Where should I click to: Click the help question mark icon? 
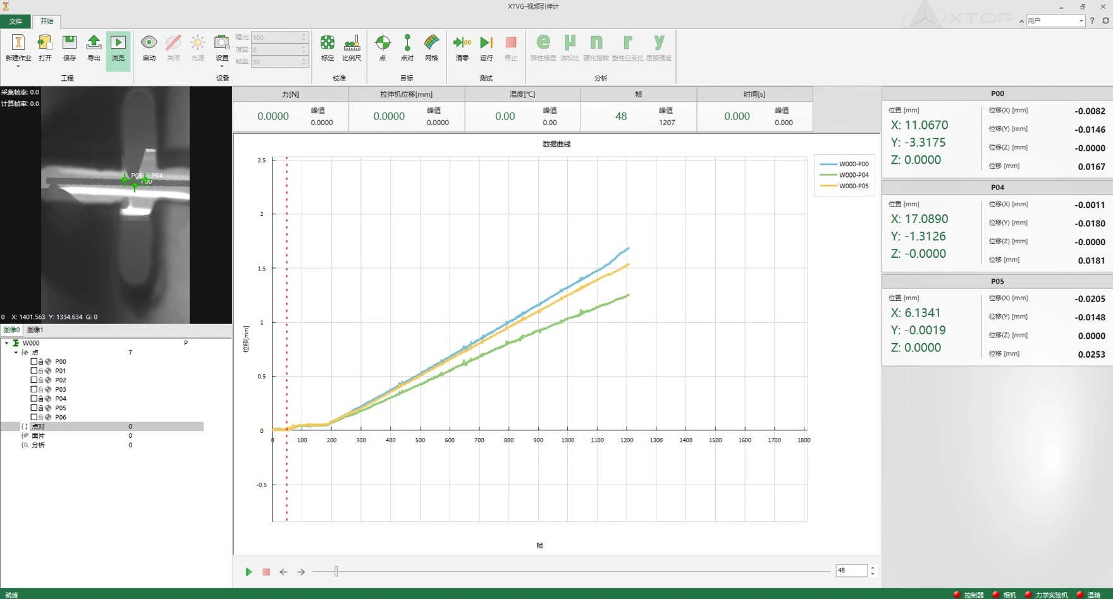[x=1092, y=21]
